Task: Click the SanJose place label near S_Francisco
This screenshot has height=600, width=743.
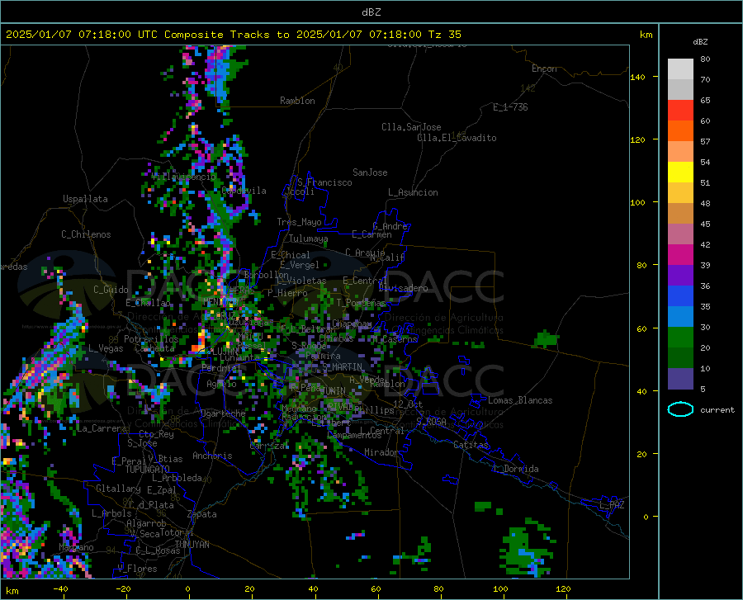Action: coord(370,172)
